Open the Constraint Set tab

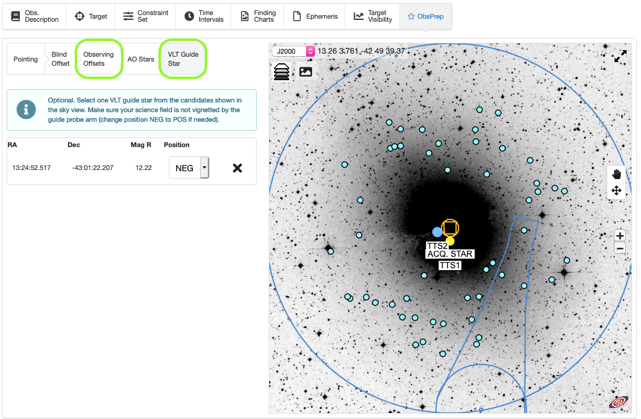tap(146, 16)
